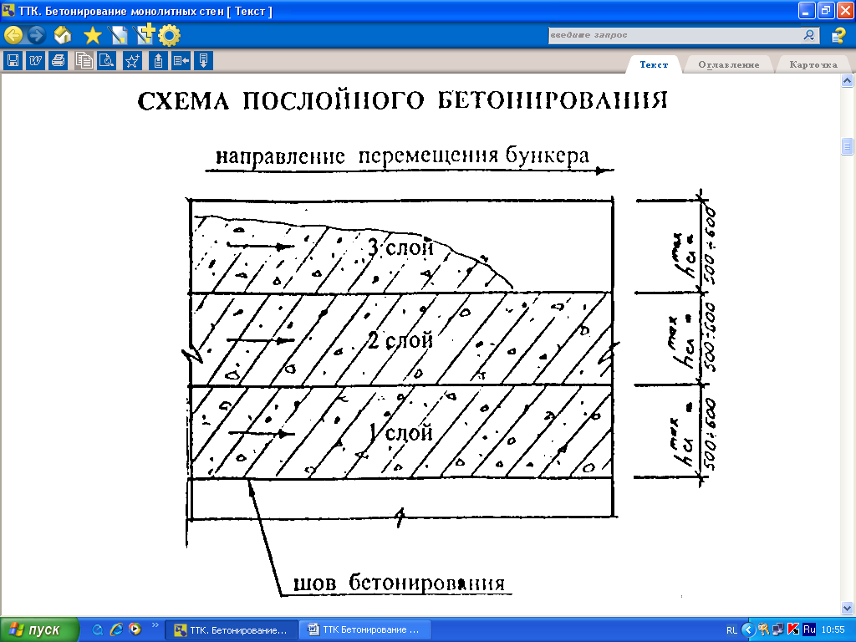Click the keys icon in the system tray
The width and height of the screenshot is (856, 642).
(x=763, y=630)
